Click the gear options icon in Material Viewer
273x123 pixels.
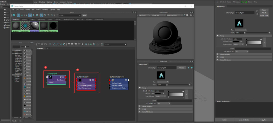coord(191,15)
